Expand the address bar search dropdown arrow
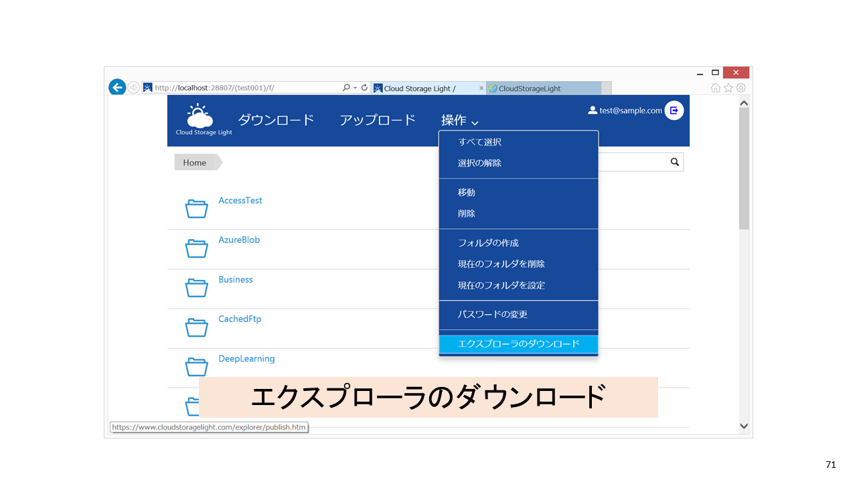This screenshot has width=857, height=482. 355,88
